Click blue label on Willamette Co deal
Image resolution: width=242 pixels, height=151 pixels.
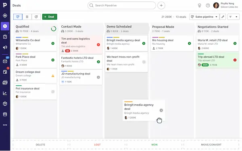(19, 37)
